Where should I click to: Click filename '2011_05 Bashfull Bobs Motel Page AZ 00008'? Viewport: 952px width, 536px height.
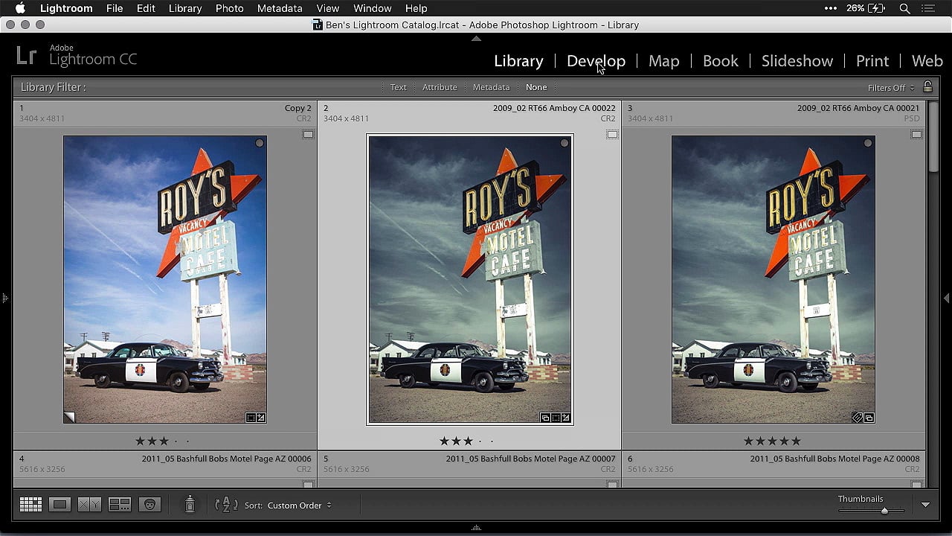834,459
